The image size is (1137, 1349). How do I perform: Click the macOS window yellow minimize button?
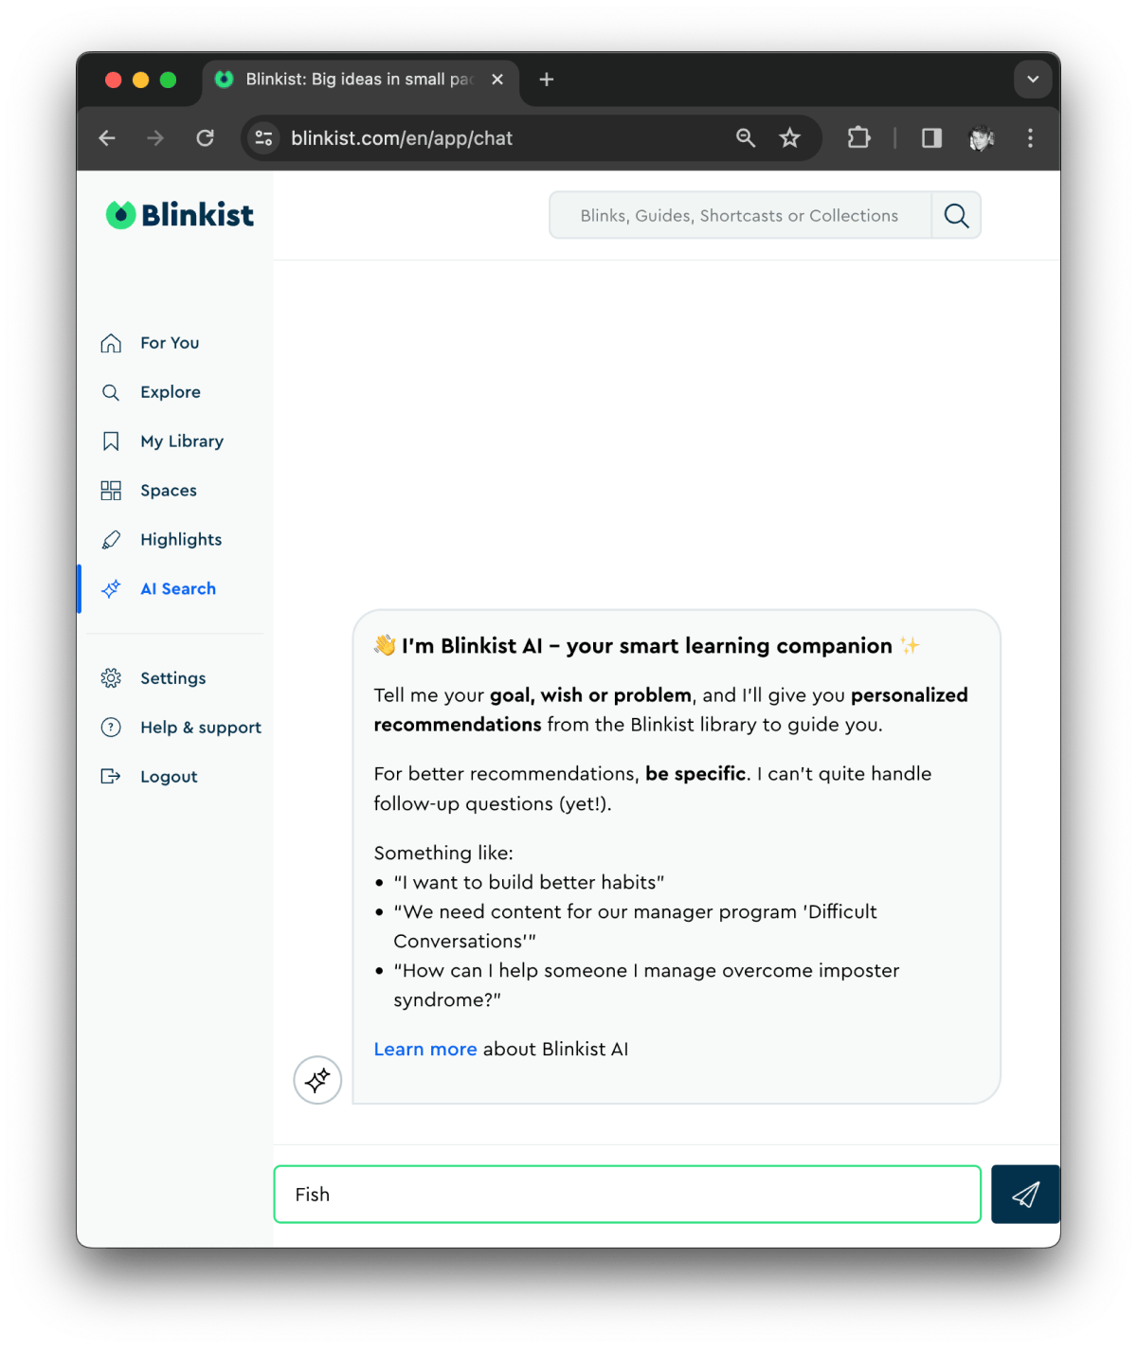[x=140, y=80]
